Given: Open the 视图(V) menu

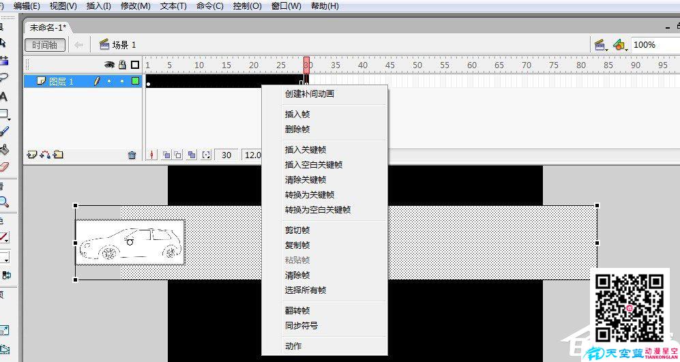Looking at the screenshot, I should pyautogui.click(x=63, y=6).
